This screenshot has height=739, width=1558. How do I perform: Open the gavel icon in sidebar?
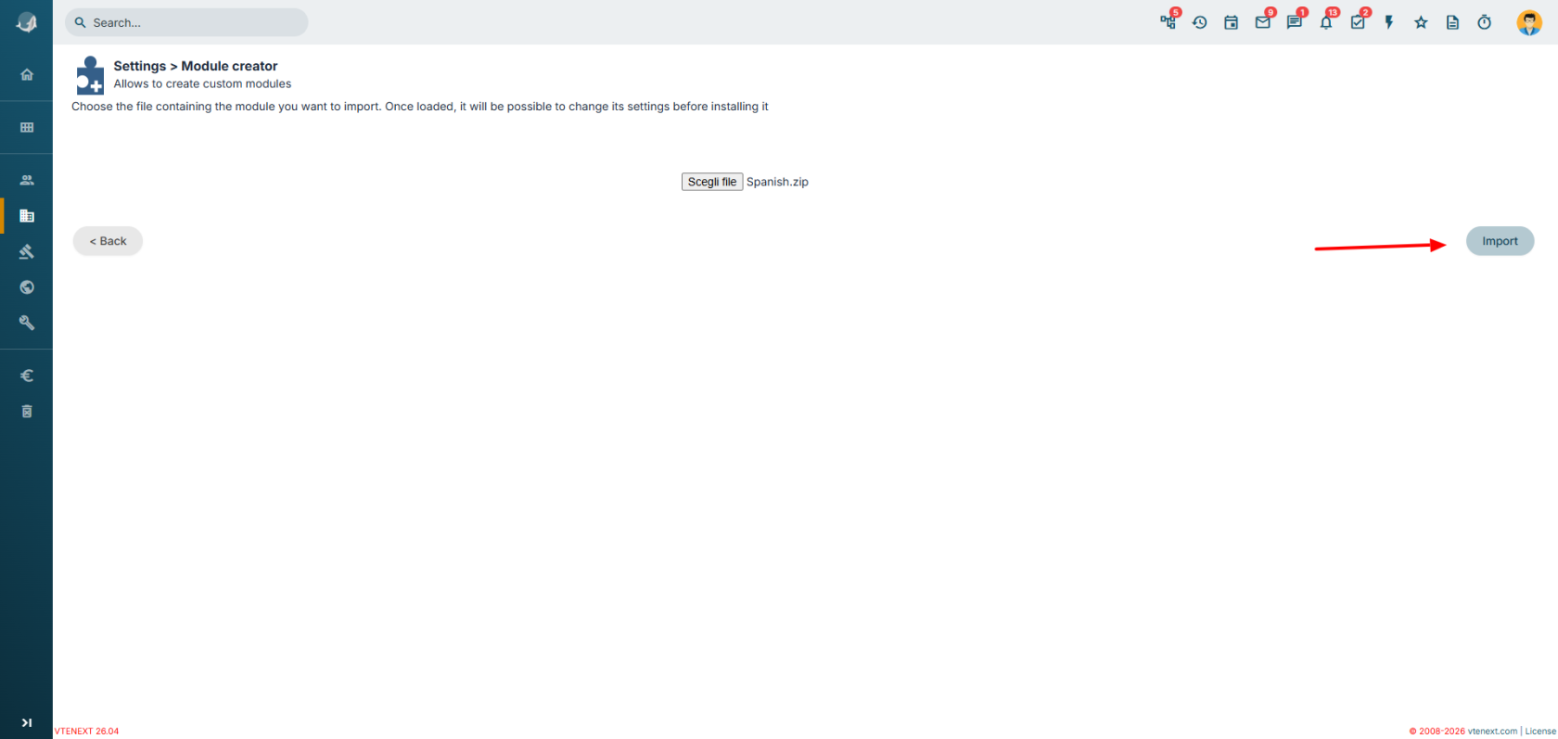click(x=27, y=251)
